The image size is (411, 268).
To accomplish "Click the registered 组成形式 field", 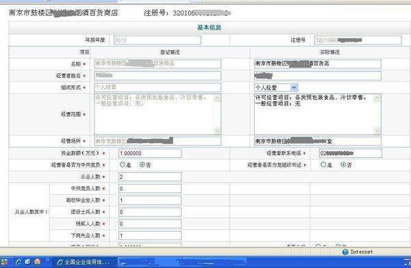I will (158, 88).
